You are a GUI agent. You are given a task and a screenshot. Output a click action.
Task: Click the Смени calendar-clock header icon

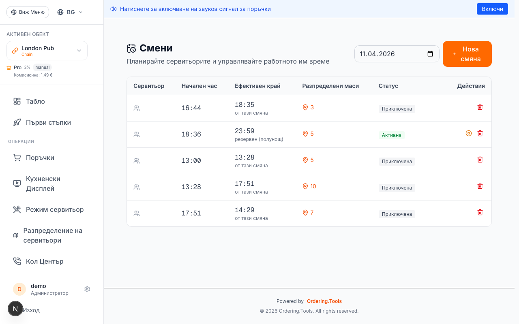(131, 48)
